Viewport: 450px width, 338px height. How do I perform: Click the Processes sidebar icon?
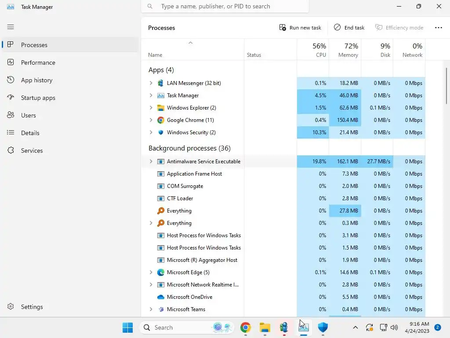[x=11, y=44]
